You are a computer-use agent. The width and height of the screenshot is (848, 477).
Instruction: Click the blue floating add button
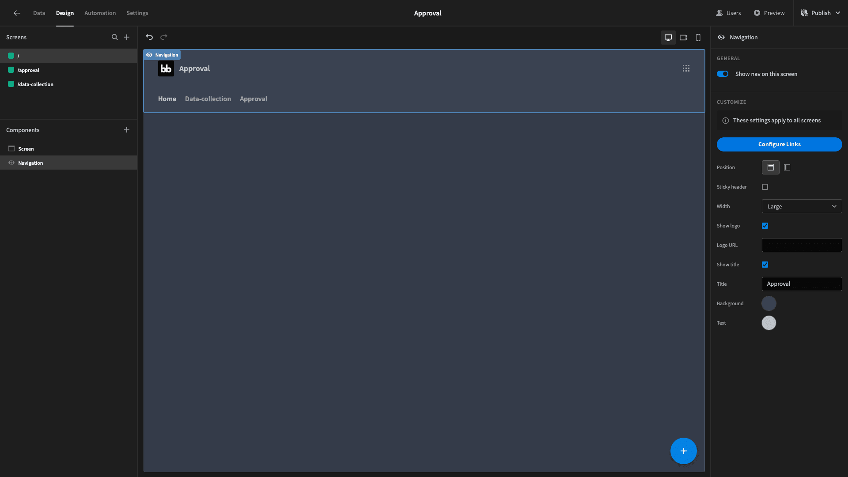tap(684, 451)
